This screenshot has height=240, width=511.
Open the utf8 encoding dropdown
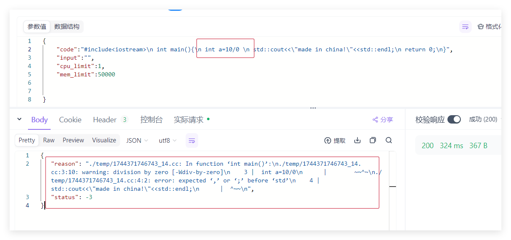click(168, 141)
